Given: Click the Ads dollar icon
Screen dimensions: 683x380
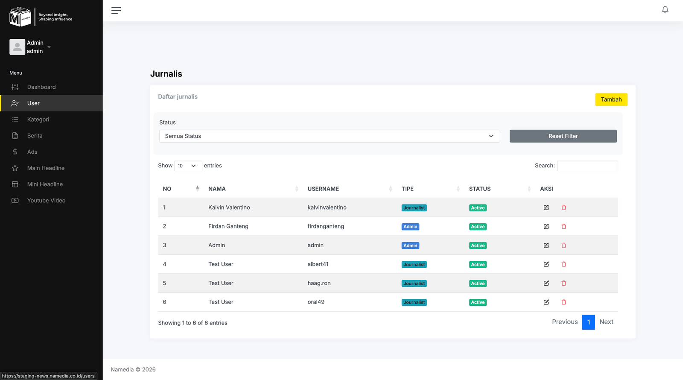Looking at the screenshot, I should point(15,152).
